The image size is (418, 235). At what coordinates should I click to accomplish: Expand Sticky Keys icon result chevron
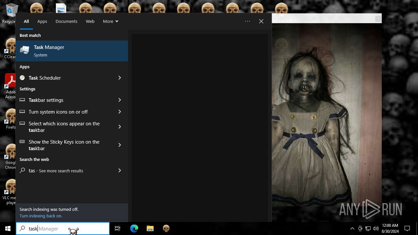120,145
